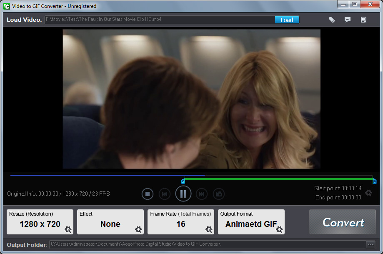Skip to previous frame
Viewport: 383px width, 254px height.
(165, 194)
